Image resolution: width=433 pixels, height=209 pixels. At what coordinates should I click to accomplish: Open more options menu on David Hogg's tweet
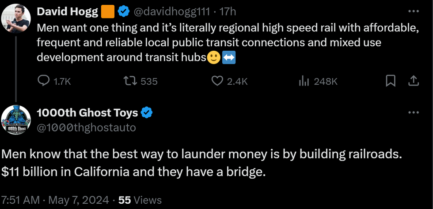tap(413, 12)
